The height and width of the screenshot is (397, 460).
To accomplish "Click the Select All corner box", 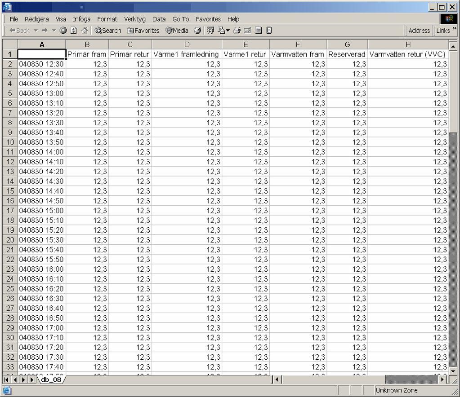I will pos(10,44).
